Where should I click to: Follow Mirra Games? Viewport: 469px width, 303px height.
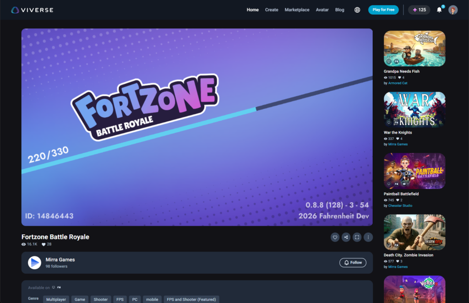pos(353,263)
